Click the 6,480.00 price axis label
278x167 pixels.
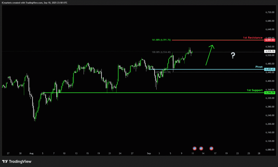click(x=270, y=64)
